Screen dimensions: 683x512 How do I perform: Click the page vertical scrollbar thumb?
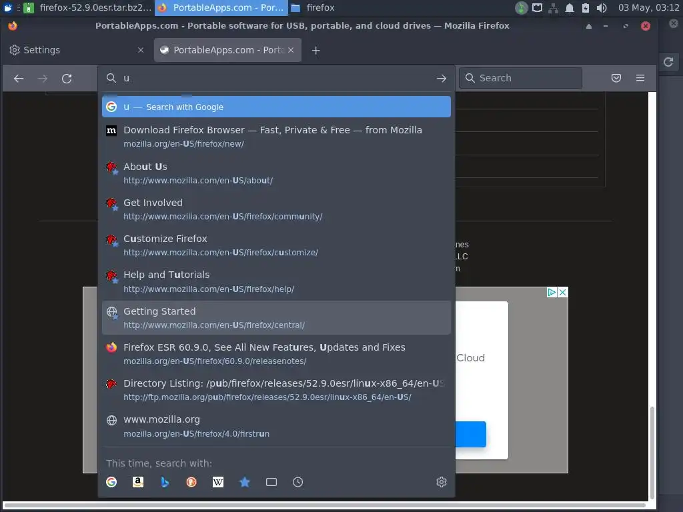click(652, 453)
